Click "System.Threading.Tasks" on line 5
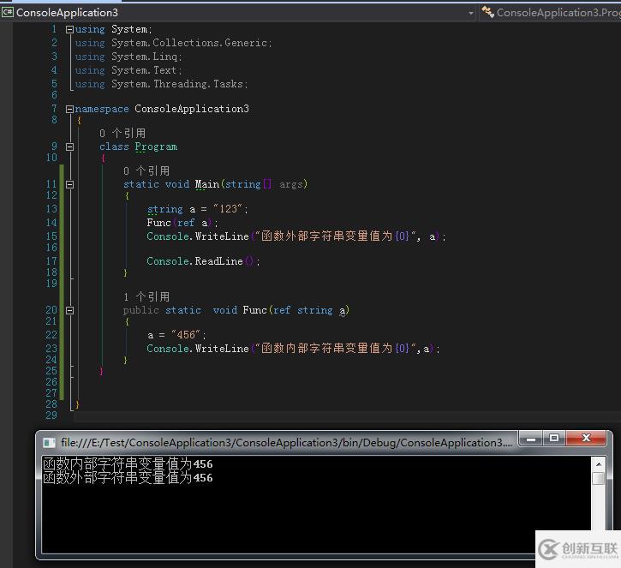The width and height of the screenshot is (621, 568). coord(177,84)
